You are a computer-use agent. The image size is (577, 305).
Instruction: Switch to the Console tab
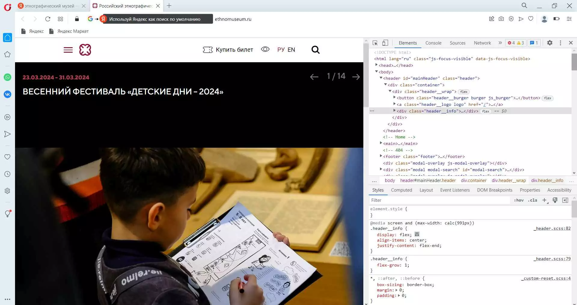[x=433, y=43]
